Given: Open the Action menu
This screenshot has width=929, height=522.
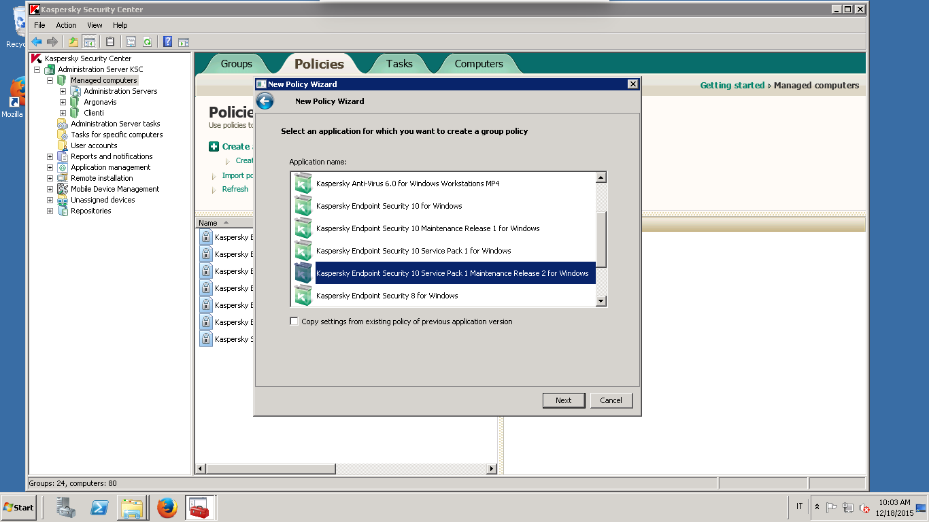Looking at the screenshot, I should point(66,25).
